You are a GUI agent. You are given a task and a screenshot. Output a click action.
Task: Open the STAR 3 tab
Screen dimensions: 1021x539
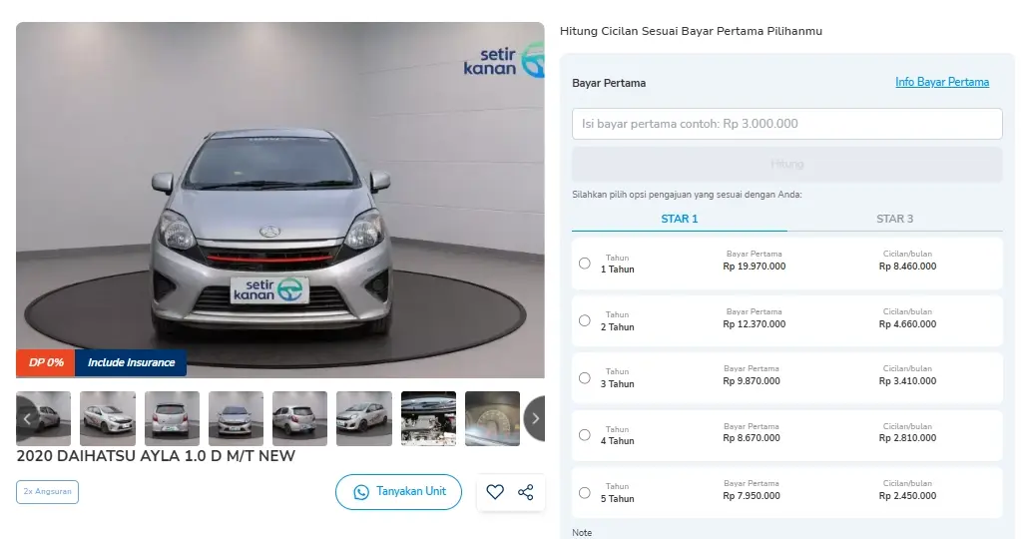pos(894,219)
